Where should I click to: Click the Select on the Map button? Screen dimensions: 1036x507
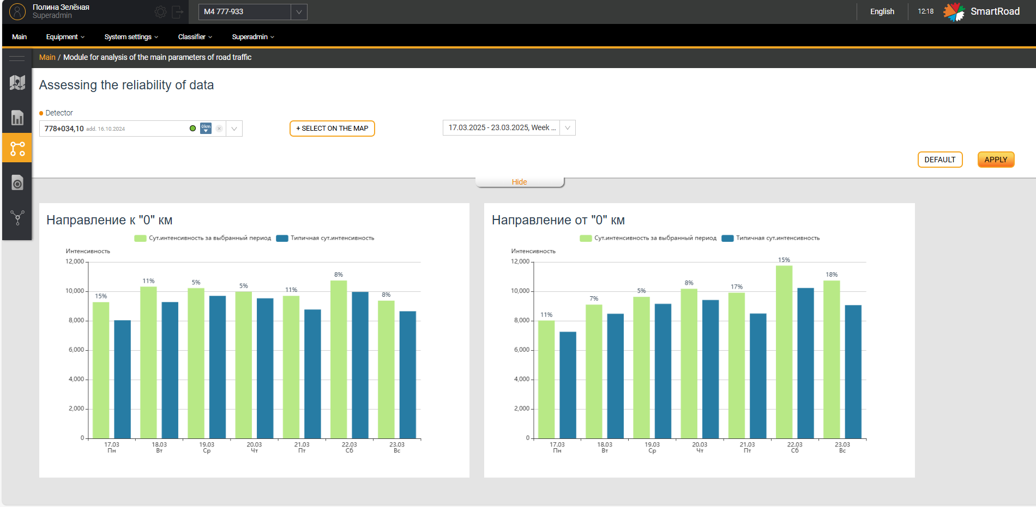[x=332, y=129]
